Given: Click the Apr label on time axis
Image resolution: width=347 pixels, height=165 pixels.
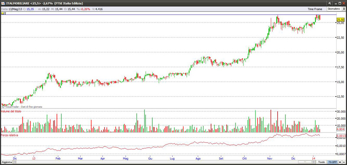Looking at the screenshot, I should pyautogui.click(x=102, y=159).
